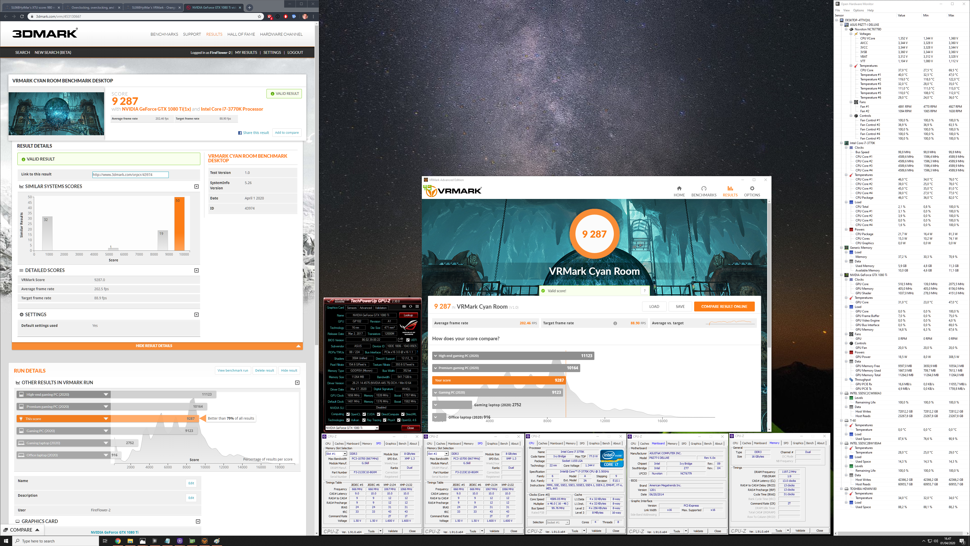The image size is (970, 546).
Task: Click the 50 bar in the similar scores chart
Action: tap(180, 224)
